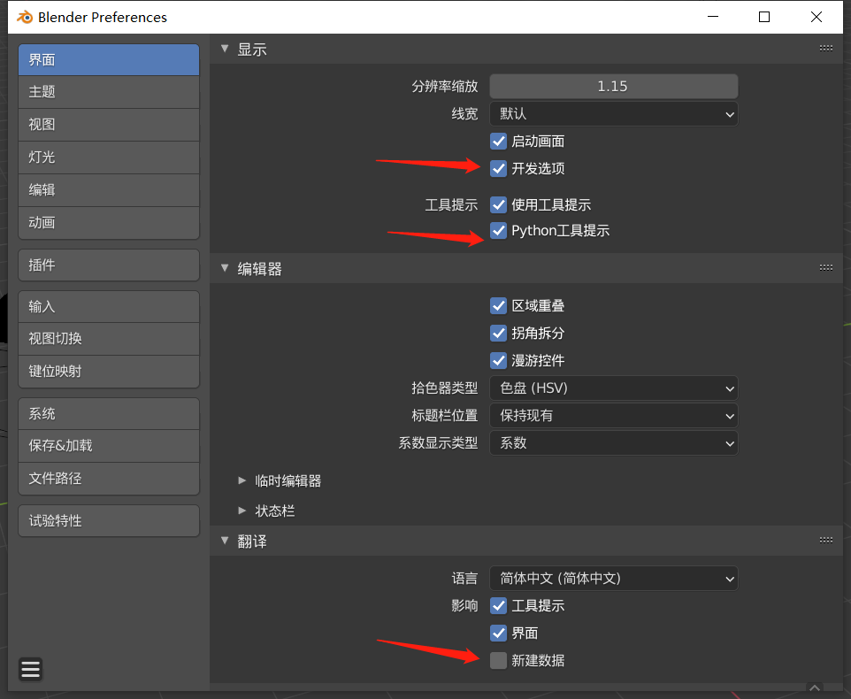The width and height of the screenshot is (851, 699).
Task: Uncheck Python工具提示 option
Action: coord(498,231)
